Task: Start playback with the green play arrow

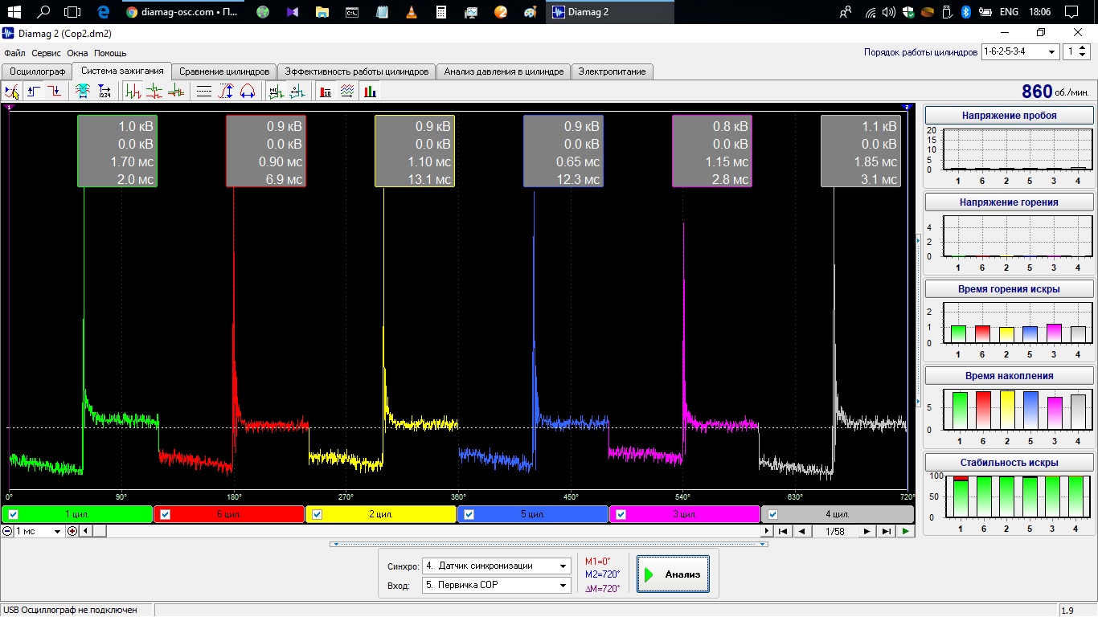Action: tap(906, 531)
